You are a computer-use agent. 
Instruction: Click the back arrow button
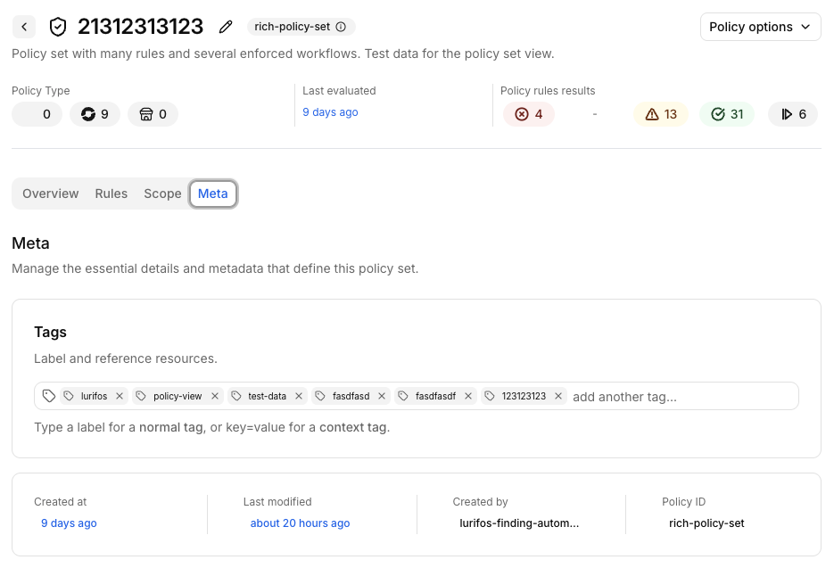(x=24, y=27)
